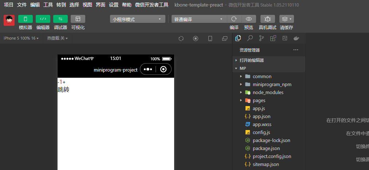369x170 pixels.
Task: Click the plus (+) counter button in simulator
Action: (64, 82)
